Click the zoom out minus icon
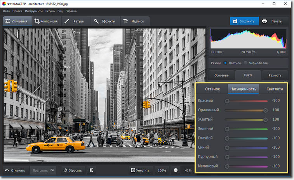Screen dimensions: 294x180 point(176,170)
